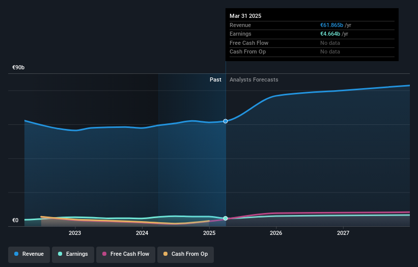Screen dimensions: 418x267
Task: Toggle the Cash From Op legend button
Action: tap(185, 254)
